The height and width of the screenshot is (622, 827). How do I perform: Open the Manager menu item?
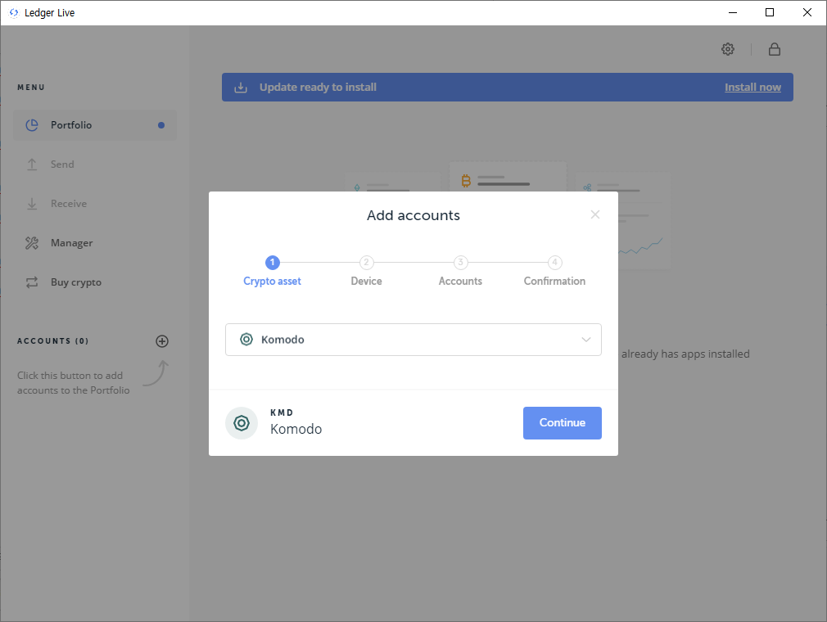95,243
